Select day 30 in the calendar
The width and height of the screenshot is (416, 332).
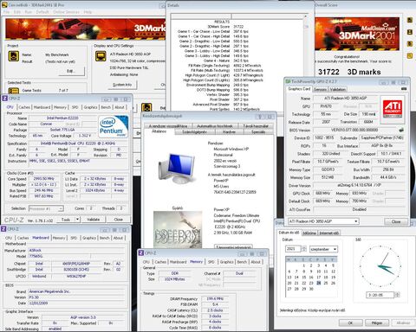pyautogui.click(x=311, y=289)
